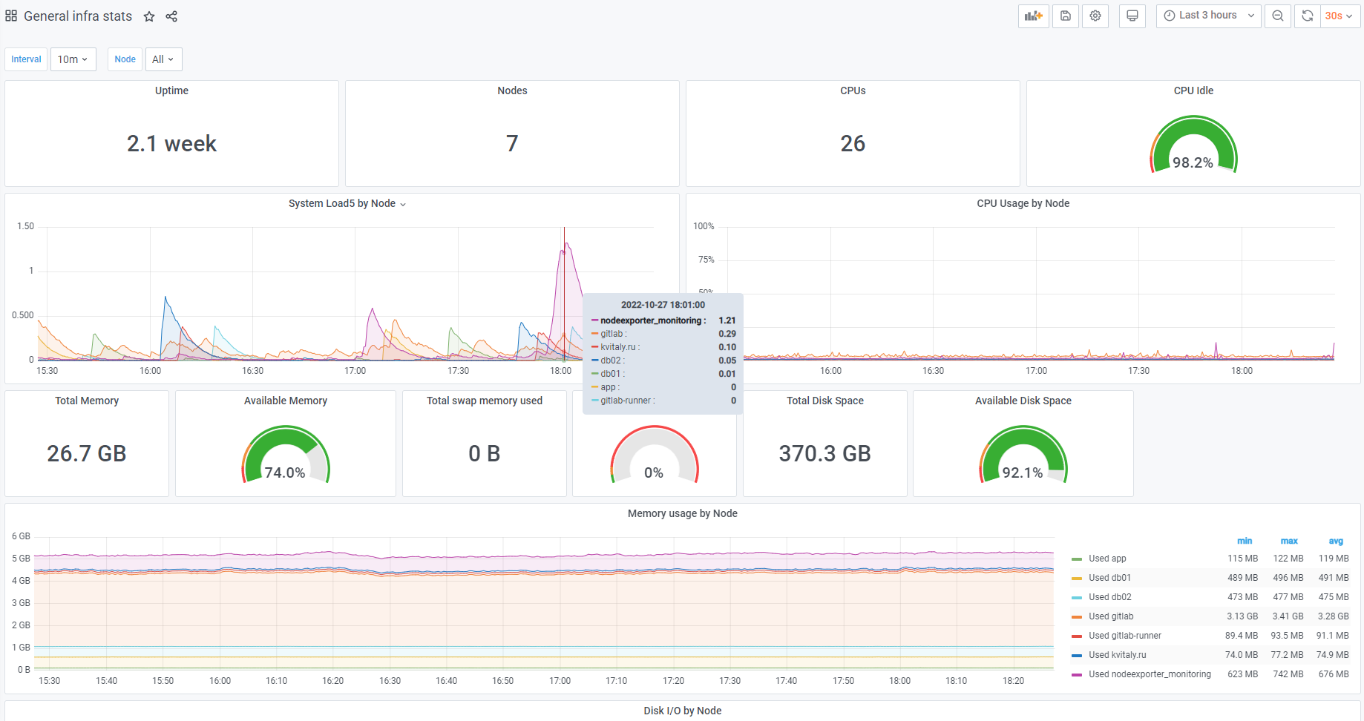Toggle Used gitlab series in legend
This screenshot has width=1364, height=721.
(1111, 616)
